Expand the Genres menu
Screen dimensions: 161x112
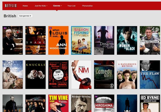tap(57, 6)
